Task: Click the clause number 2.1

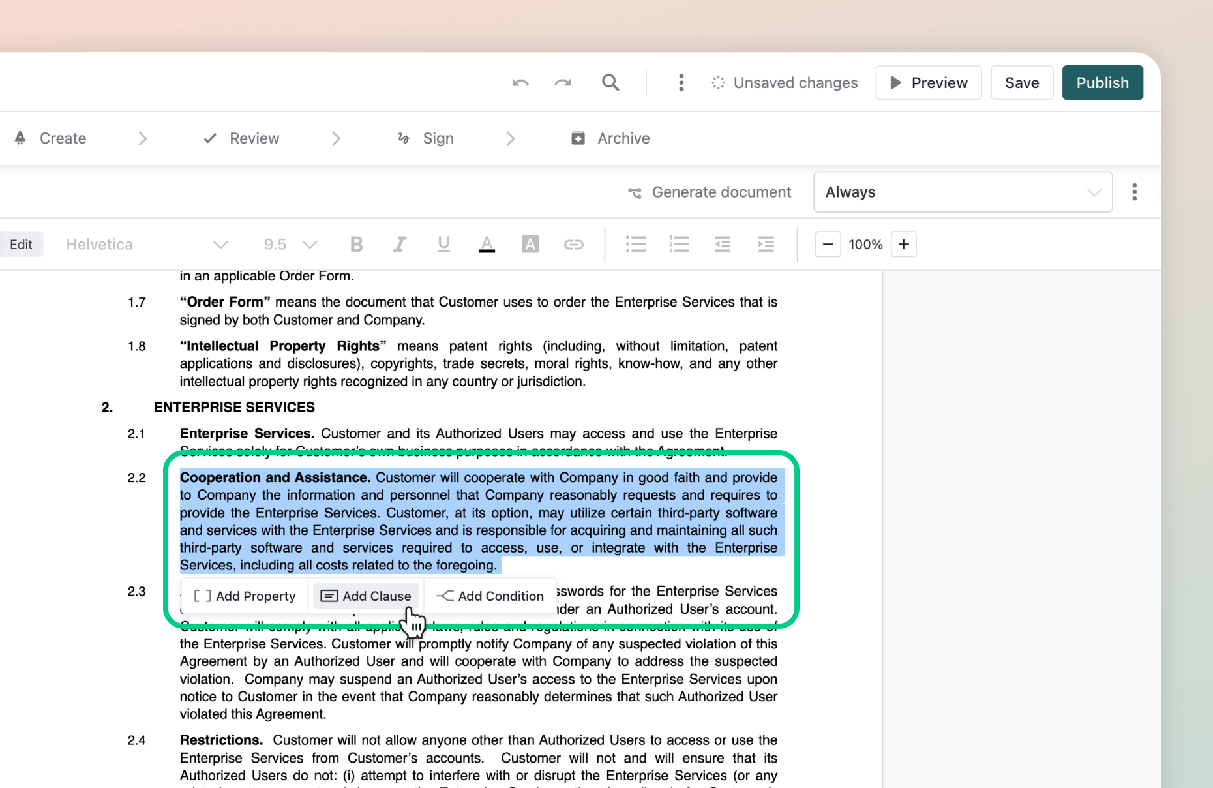Action: tap(137, 434)
